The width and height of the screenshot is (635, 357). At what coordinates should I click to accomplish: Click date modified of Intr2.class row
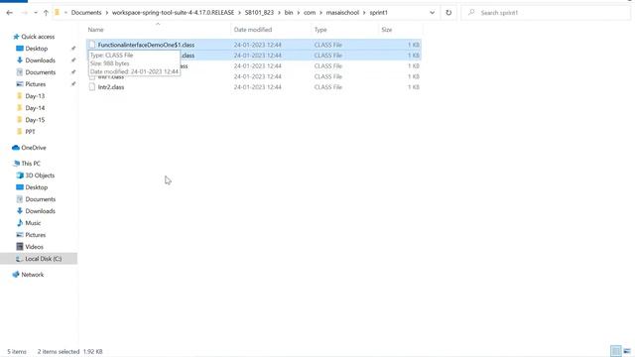coord(258,87)
